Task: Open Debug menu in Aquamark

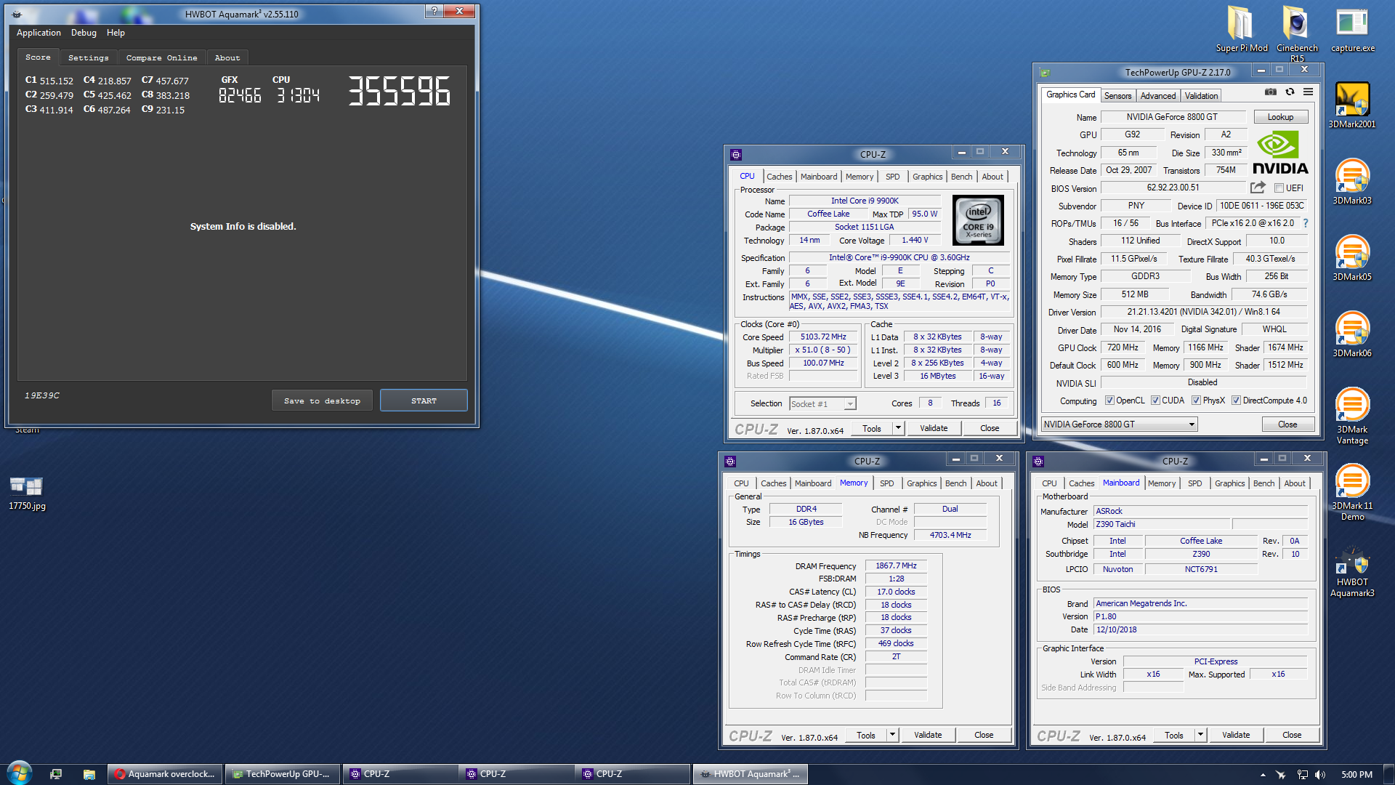Action: pos(84,33)
